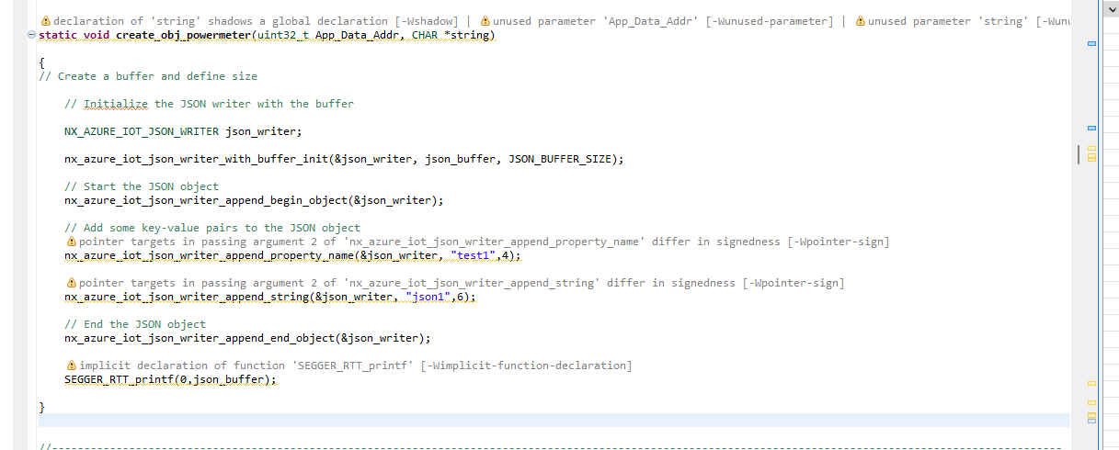The height and width of the screenshot is (450, 1119).
Task: Click the string literal "json1"
Action: pos(428,297)
